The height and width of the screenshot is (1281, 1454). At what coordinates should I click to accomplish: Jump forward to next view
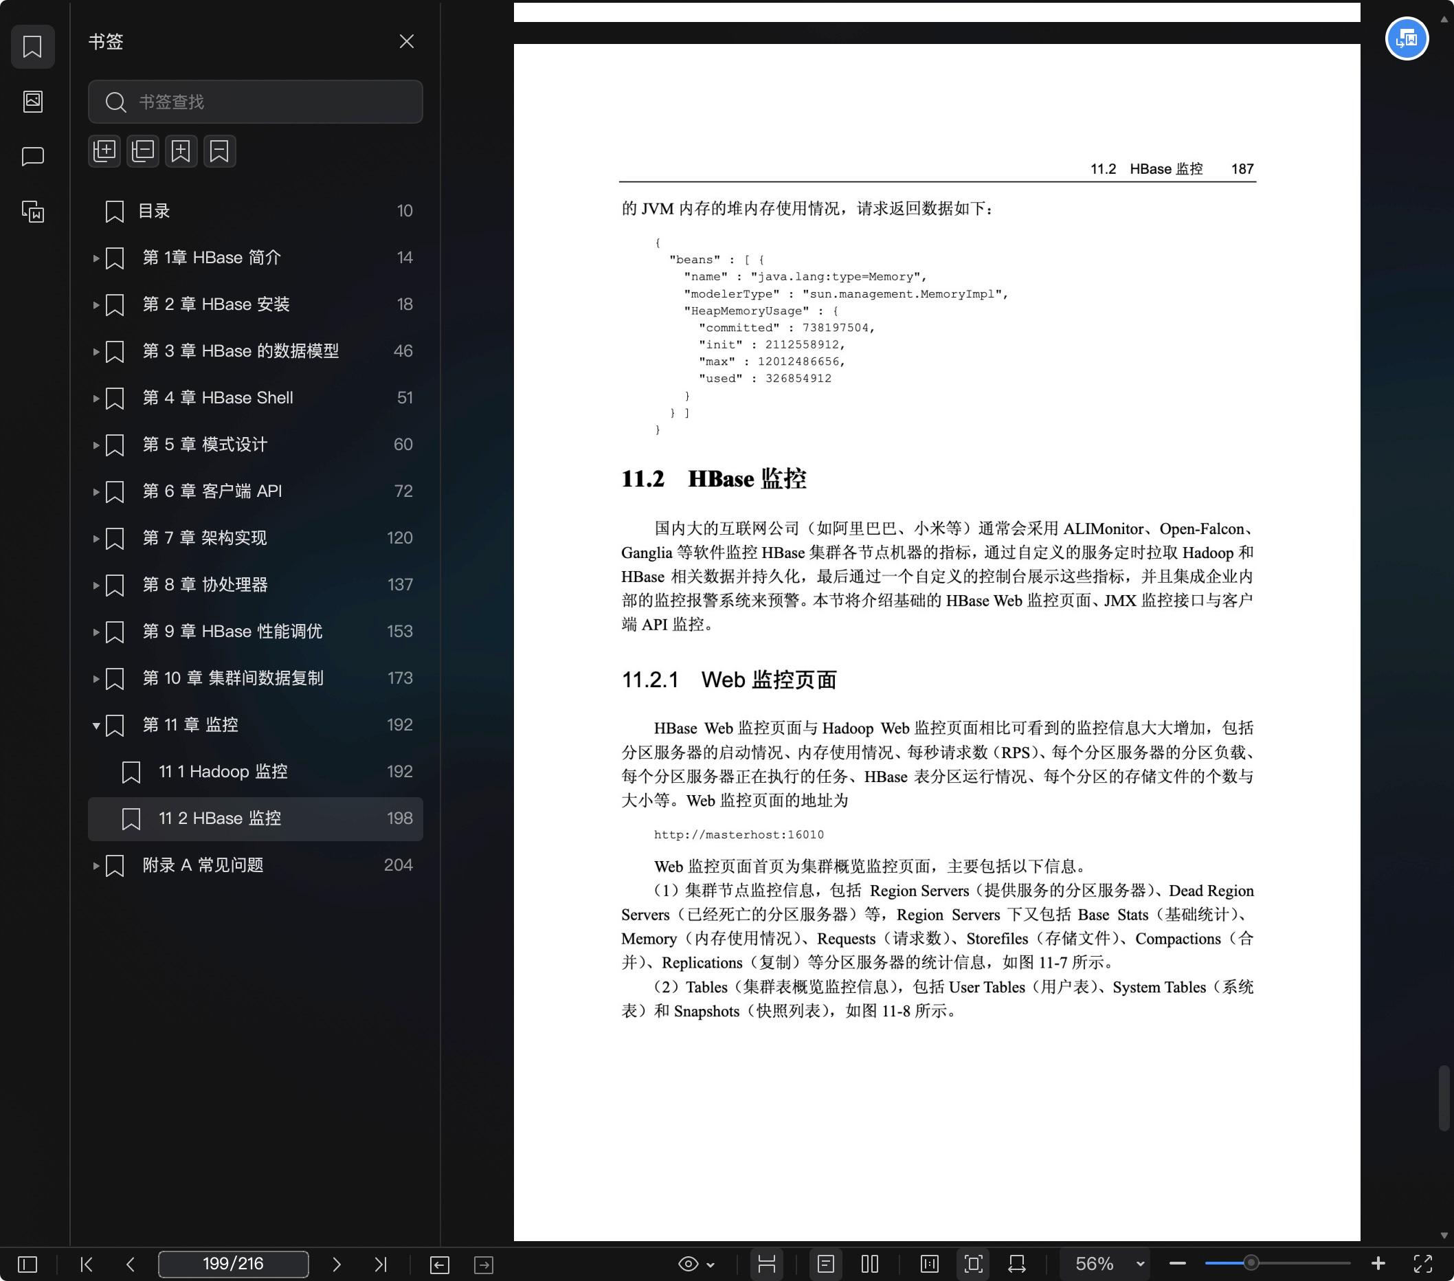coord(484,1265)
